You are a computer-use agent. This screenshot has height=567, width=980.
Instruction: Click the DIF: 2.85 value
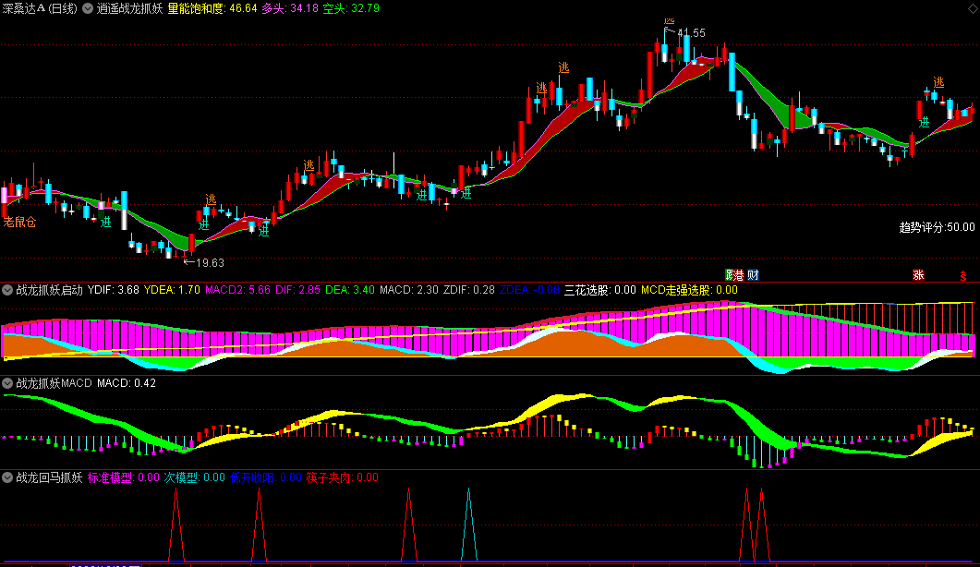(x=297, y=290)
